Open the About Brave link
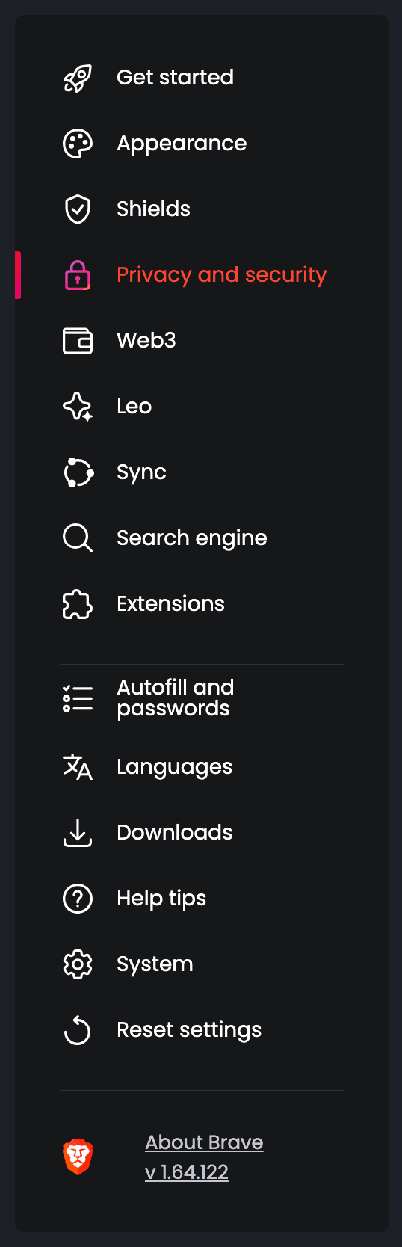This screenshot has height=1247, width=402. click(x=204, y=1142)
